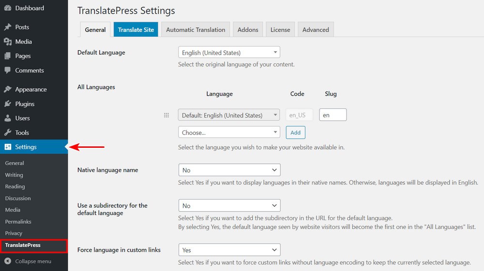Click the Comments bubble icon
This screenshot has width=484, height=271.
point(8,70)
